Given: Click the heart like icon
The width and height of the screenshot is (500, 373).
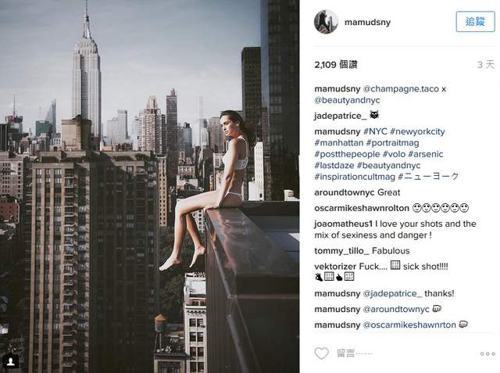Looking at the screenshot, I should coord(321,353).
